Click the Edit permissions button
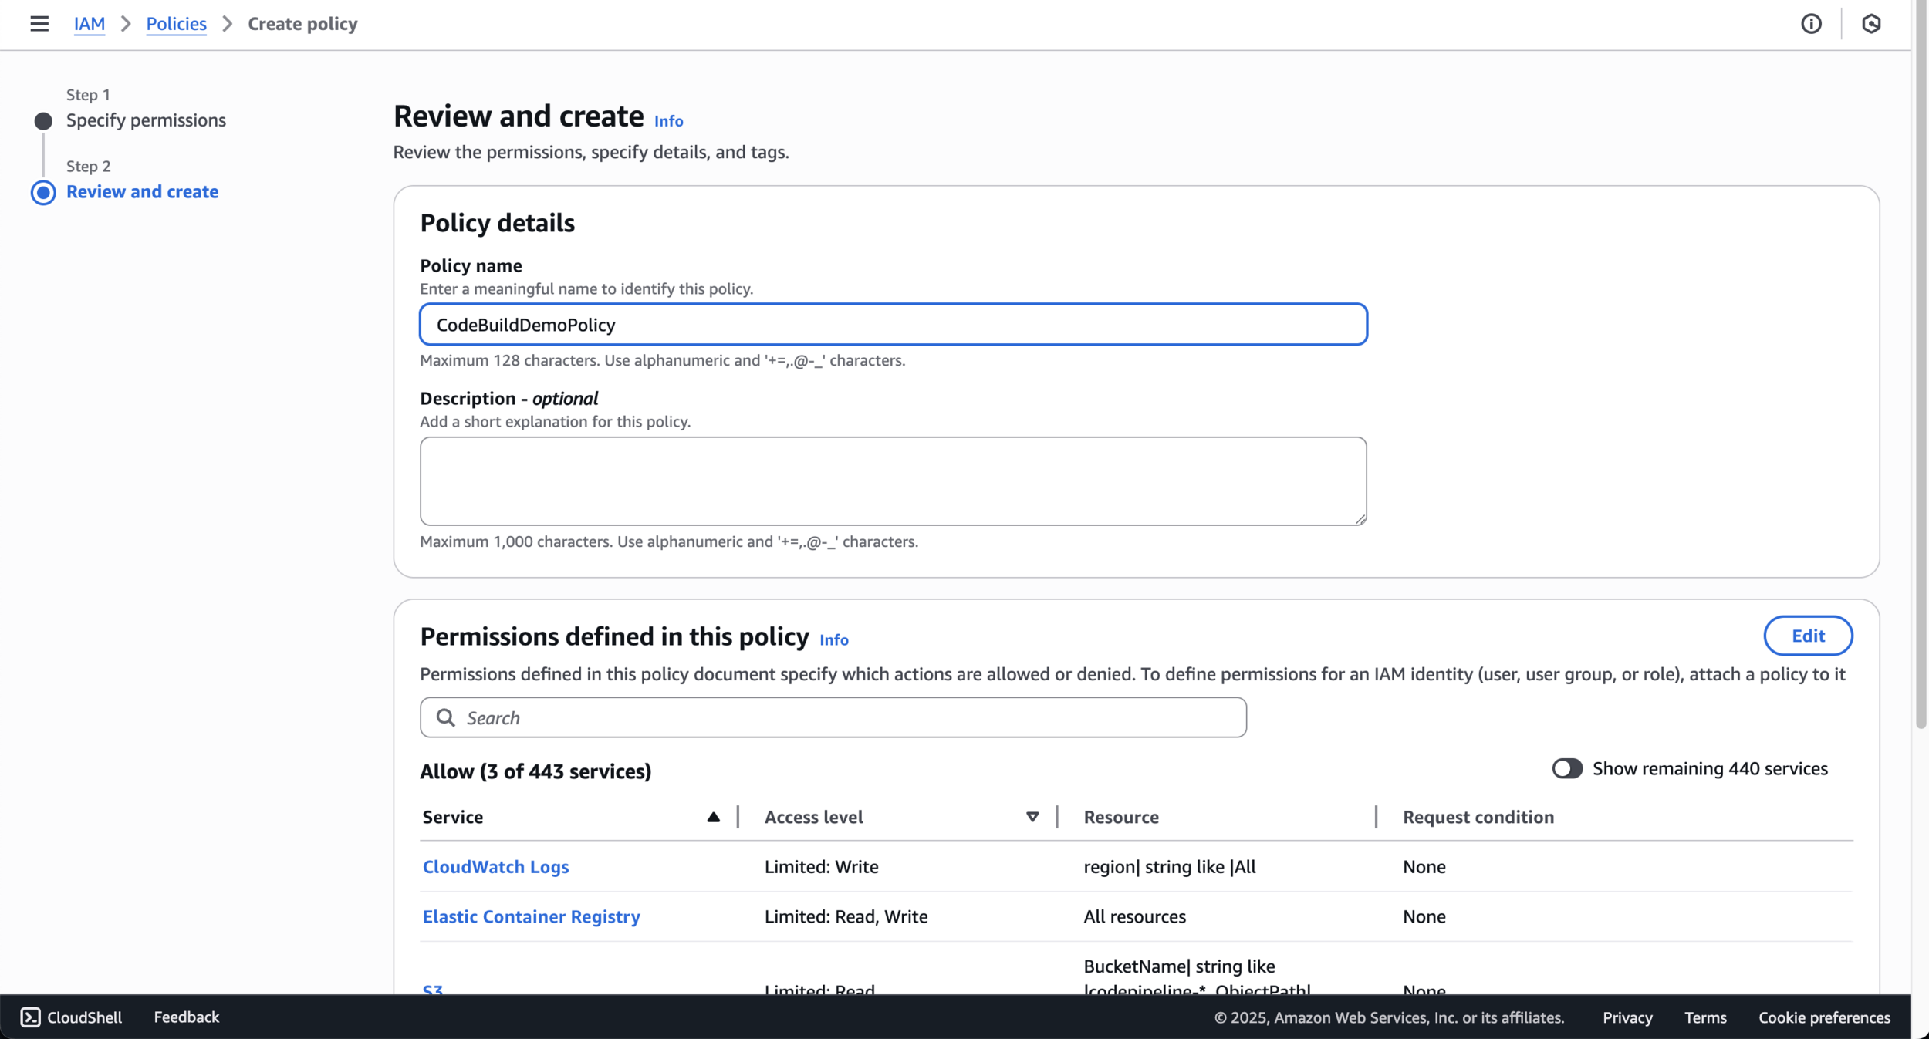This screenshot has width=1929, height=1039. pos(1807,636)
